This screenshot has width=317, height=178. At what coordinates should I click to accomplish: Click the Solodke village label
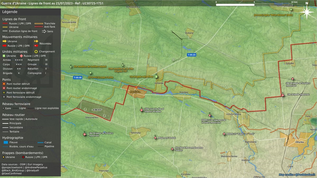click(x=290, y=63)
